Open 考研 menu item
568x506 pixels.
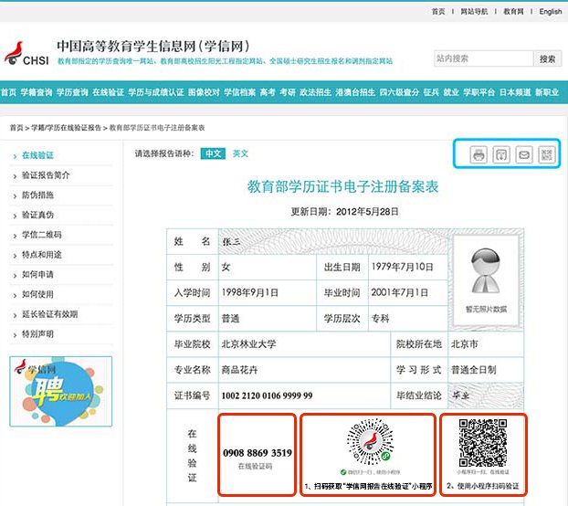click(x=288, y=92)
